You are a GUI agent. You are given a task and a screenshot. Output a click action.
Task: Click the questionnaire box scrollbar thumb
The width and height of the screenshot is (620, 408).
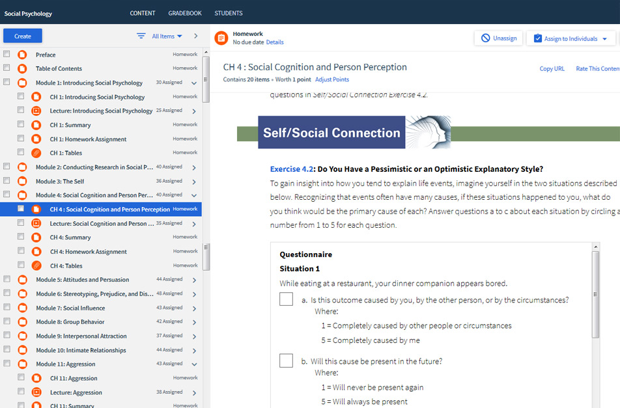pyautogui.click(x=595, y=294)
